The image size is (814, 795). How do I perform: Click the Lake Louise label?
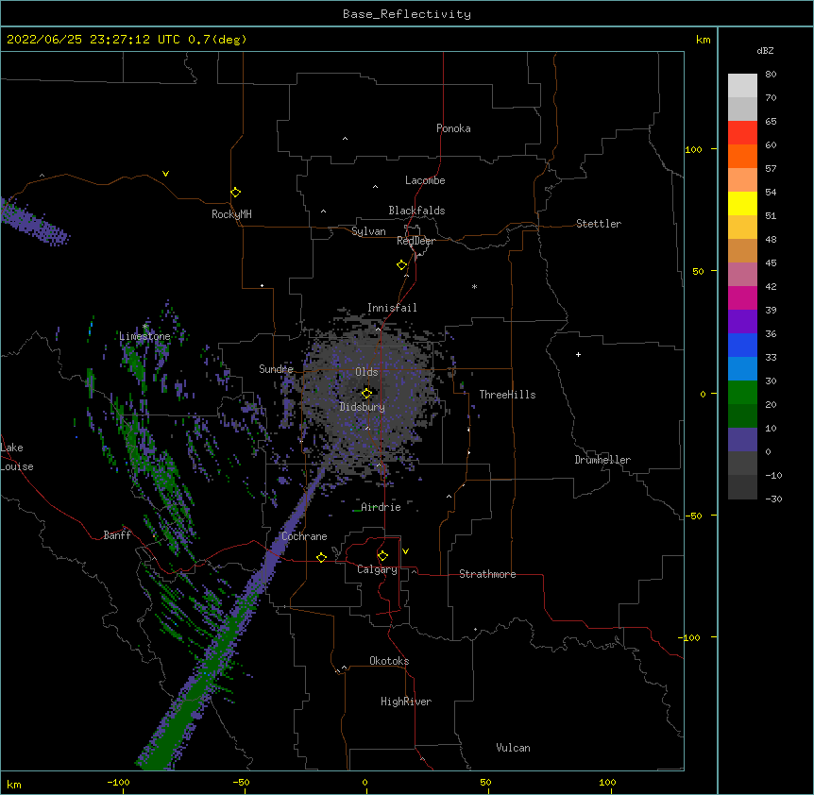17,457
